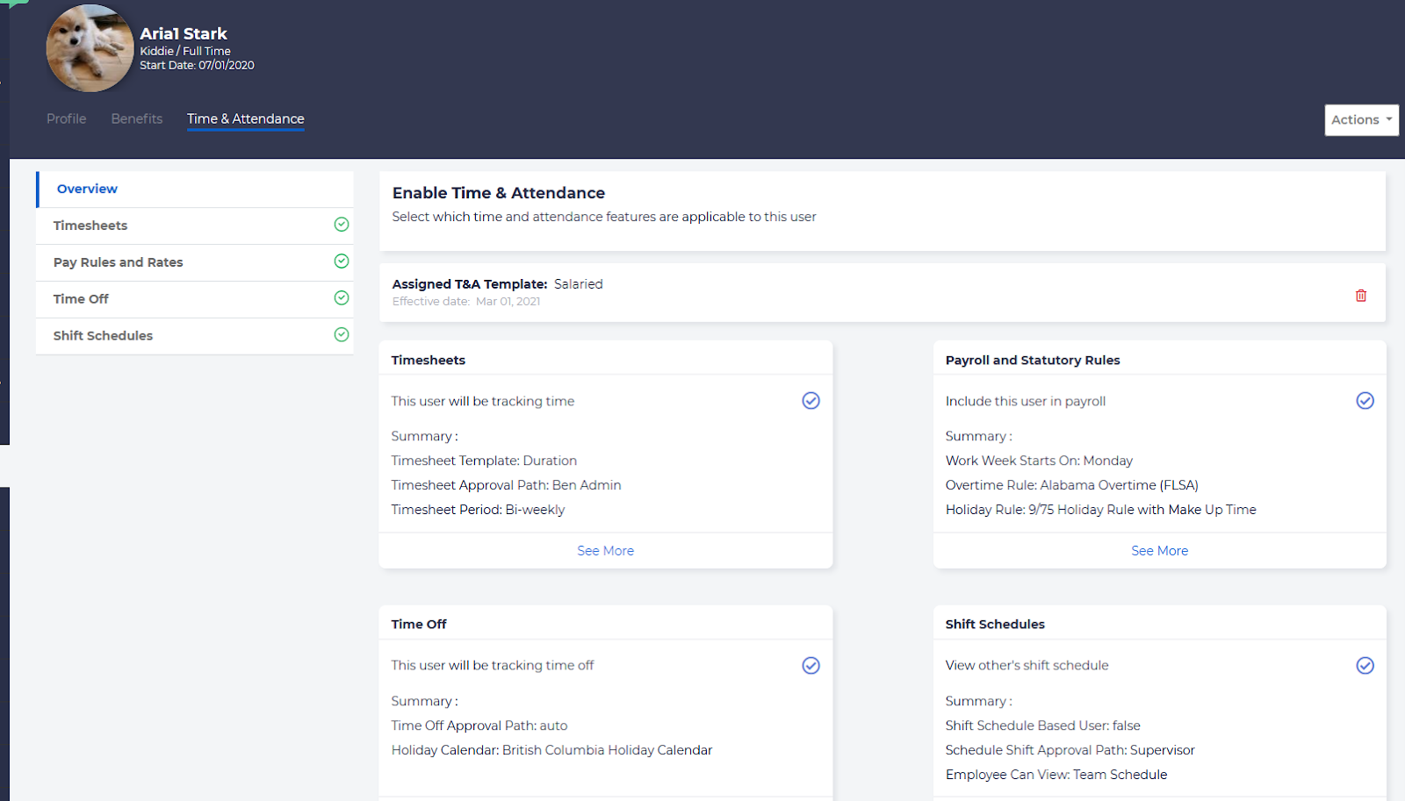Click the green check icon beside Time Off
The height and width of the screenshot is (801, 1405).
point(342,298)
